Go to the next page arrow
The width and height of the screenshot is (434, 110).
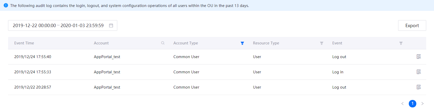tap(423, 104)
